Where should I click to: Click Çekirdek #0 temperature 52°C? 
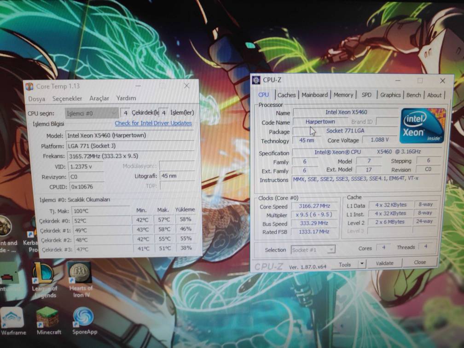pyautogui.click(x=102, y=221)
